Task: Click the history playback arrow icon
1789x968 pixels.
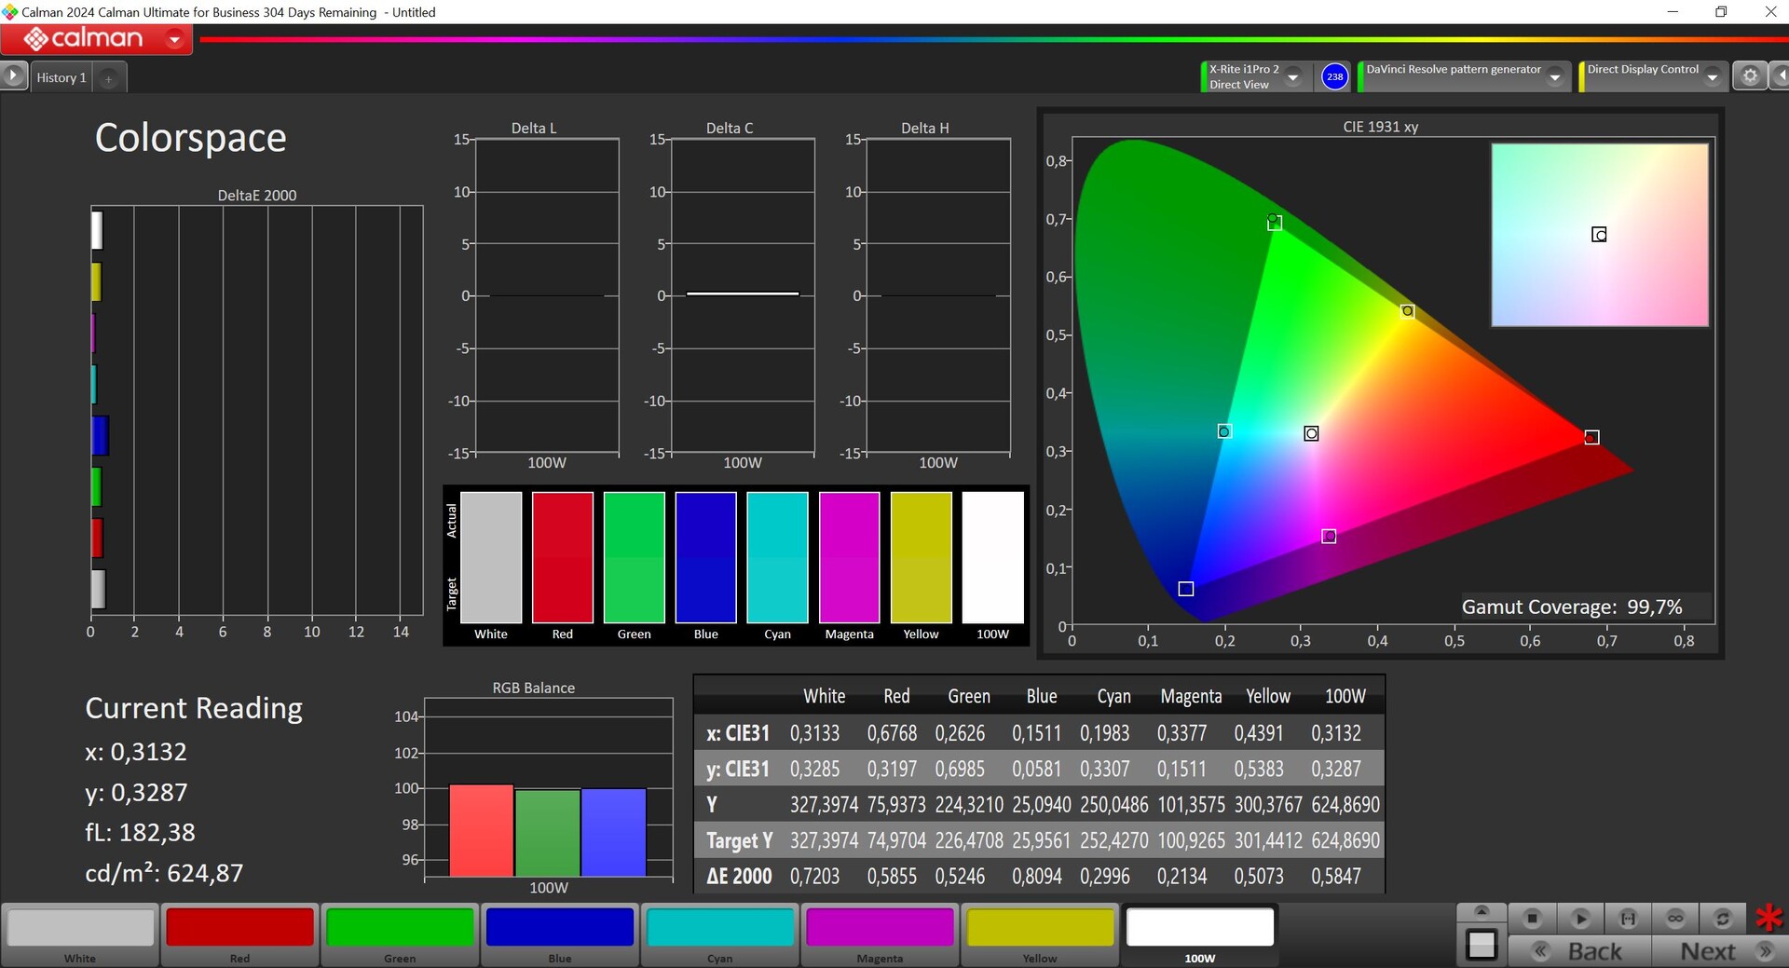Action: pos(13,75)
